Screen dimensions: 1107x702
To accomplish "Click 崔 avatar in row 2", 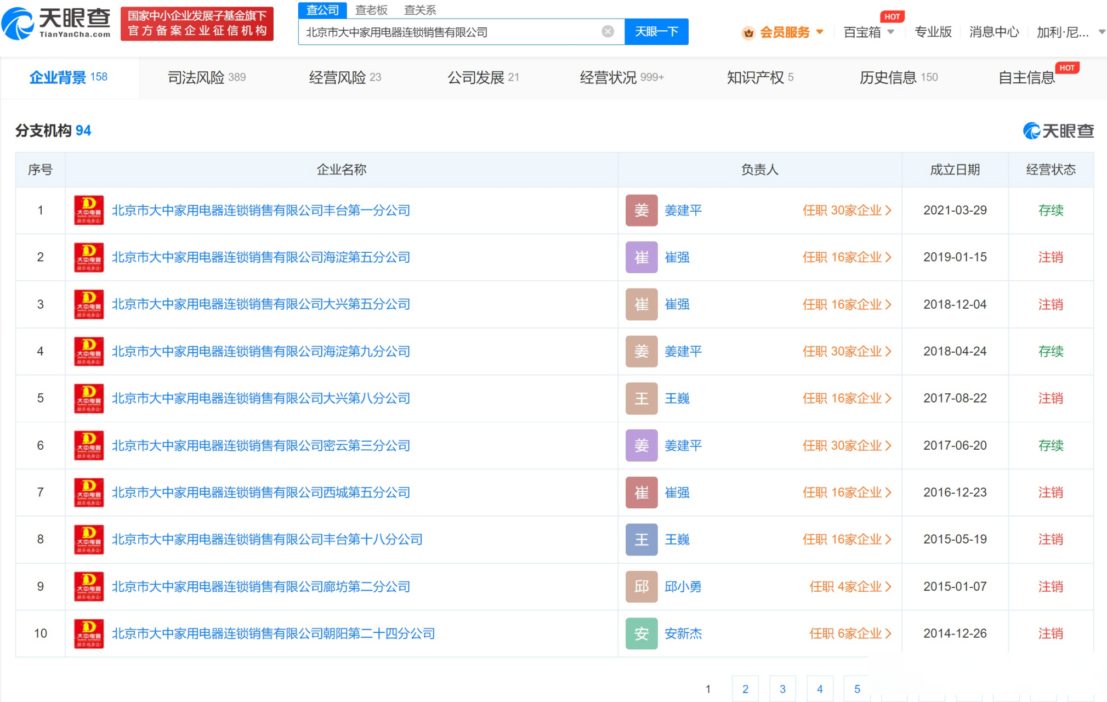I will coord(642,257).
